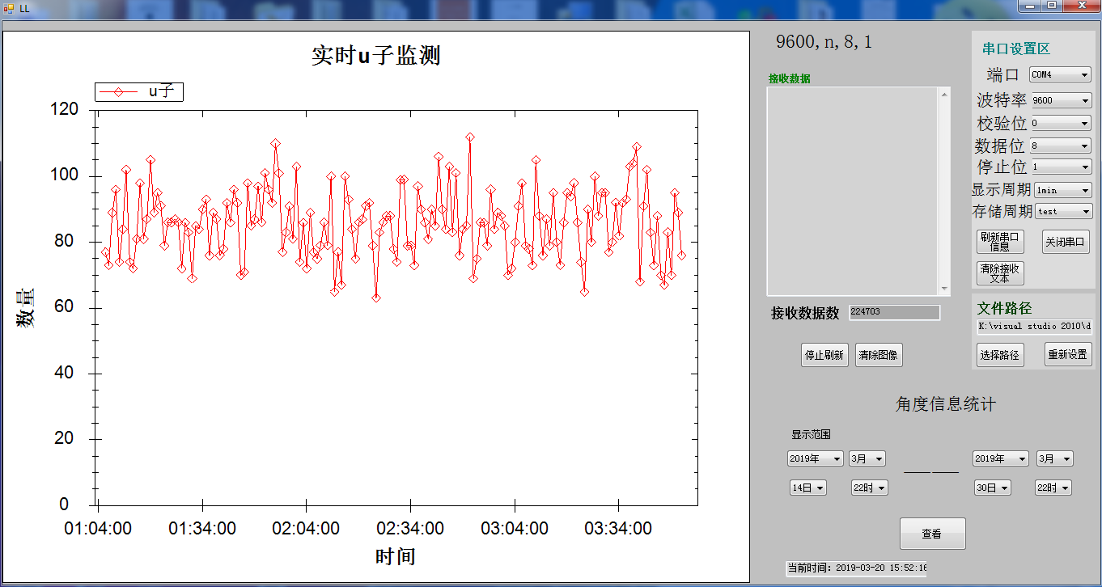Open the 存储周期 test dropdown
Image resolution: width=1102 pixels, height=587 pixels.
tap(1062, 211)
